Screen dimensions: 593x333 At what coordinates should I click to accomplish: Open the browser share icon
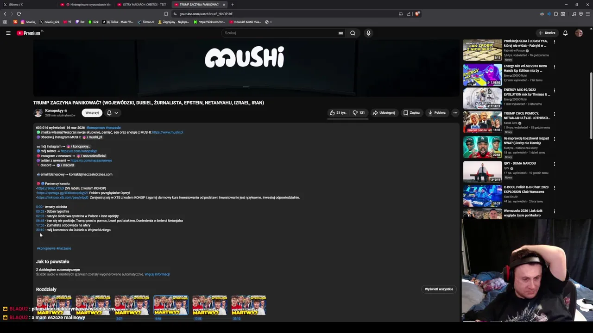point(409,14)
